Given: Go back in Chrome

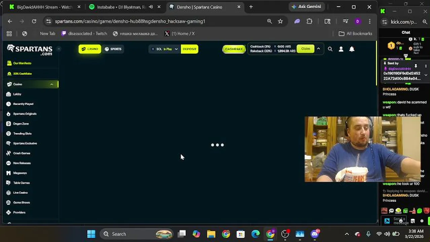Looking at the screenshot, I should (10, 21).
